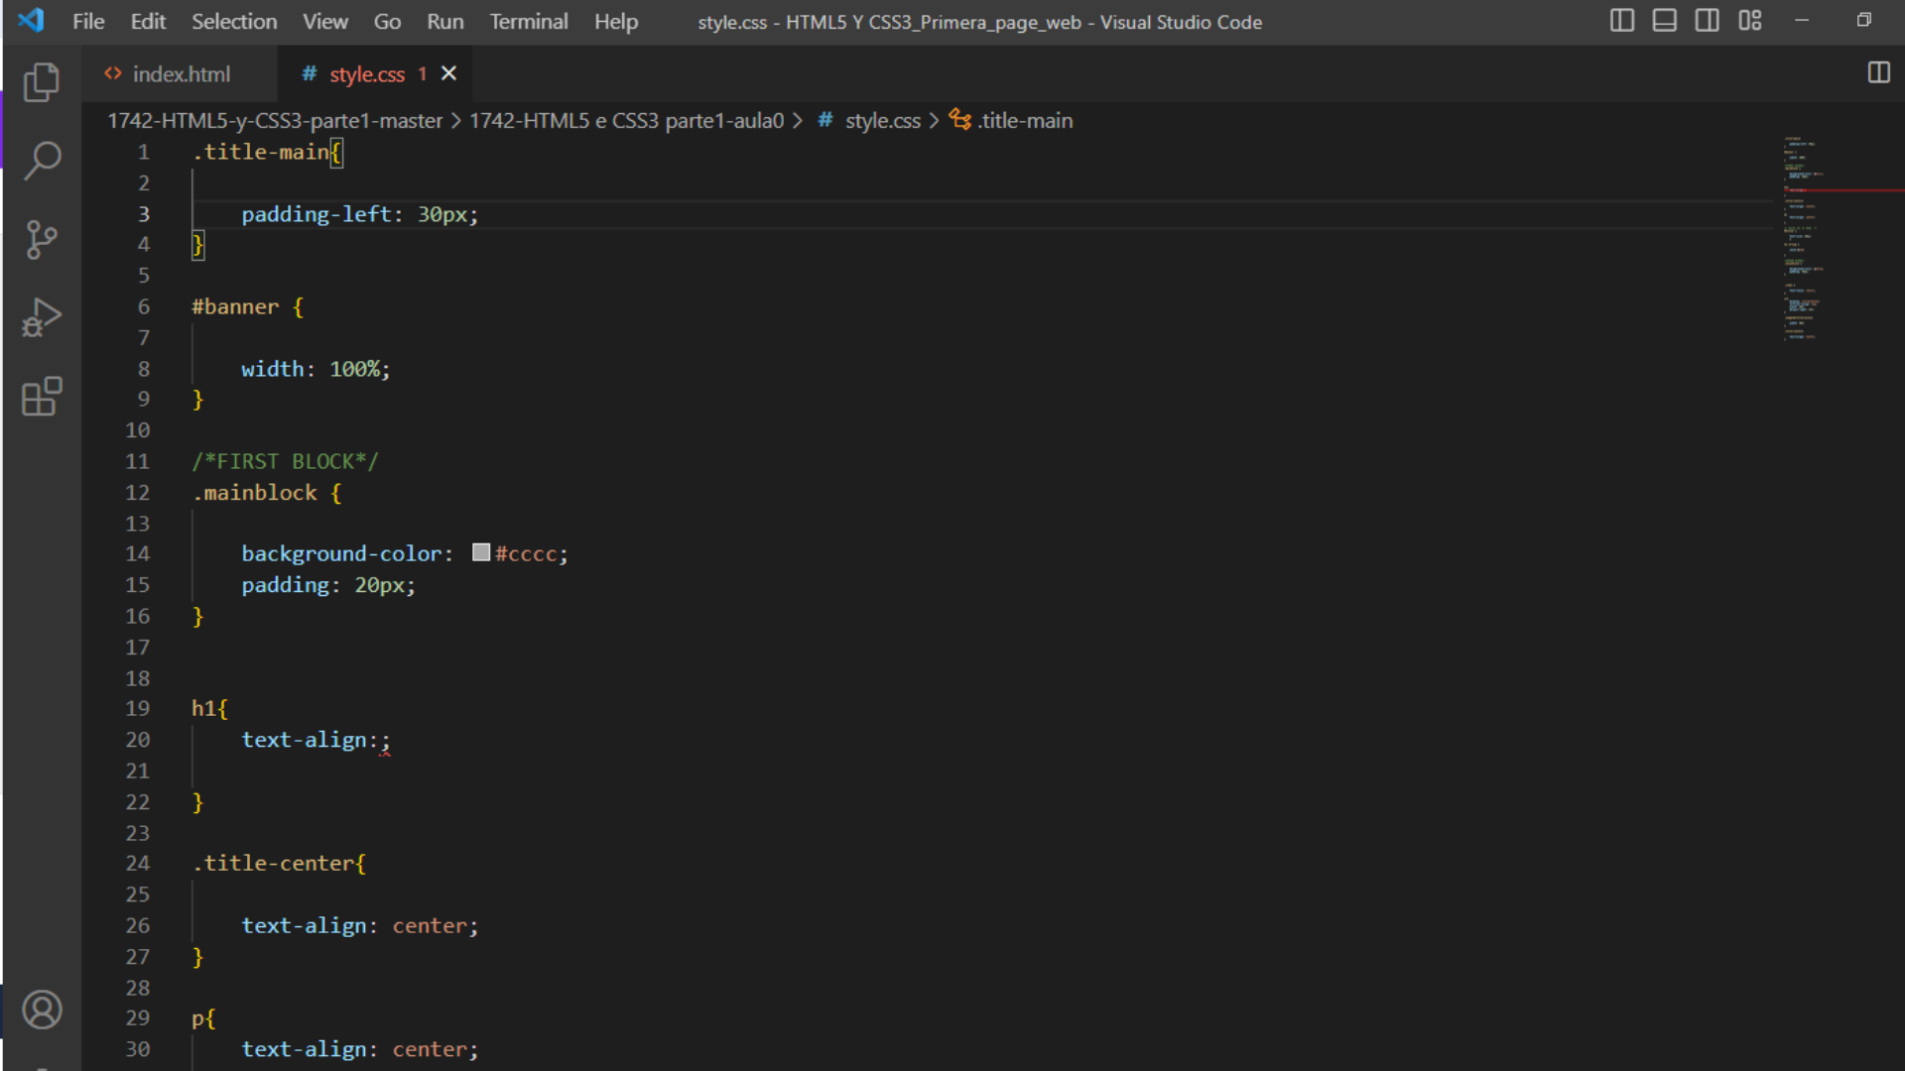Click the View menu item
This screenshot has width=1905, height=1071.
tap(324, 21)
